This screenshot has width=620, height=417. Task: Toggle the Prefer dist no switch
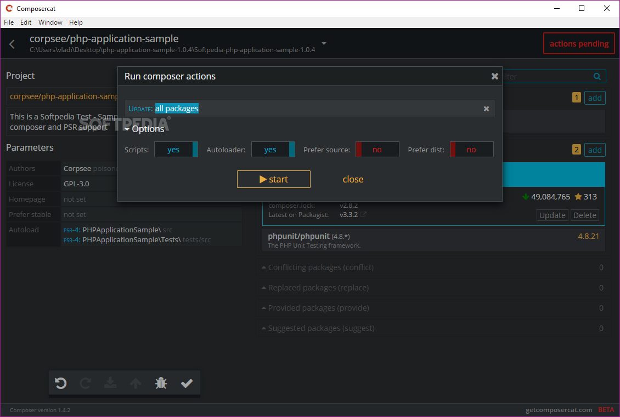(472, 150)
